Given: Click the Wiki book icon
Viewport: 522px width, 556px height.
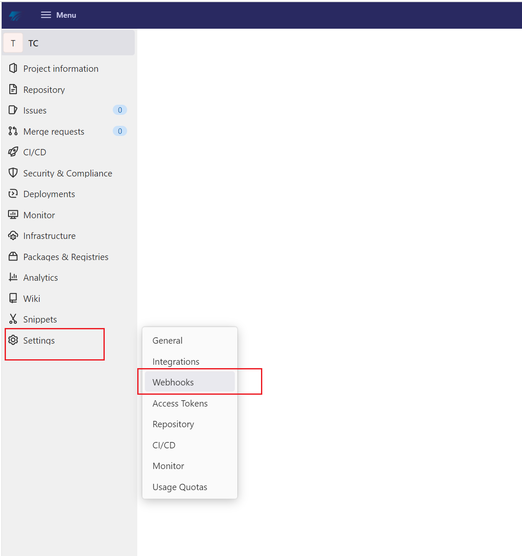Looking at the screenshot, I should (x=13, y=298).
